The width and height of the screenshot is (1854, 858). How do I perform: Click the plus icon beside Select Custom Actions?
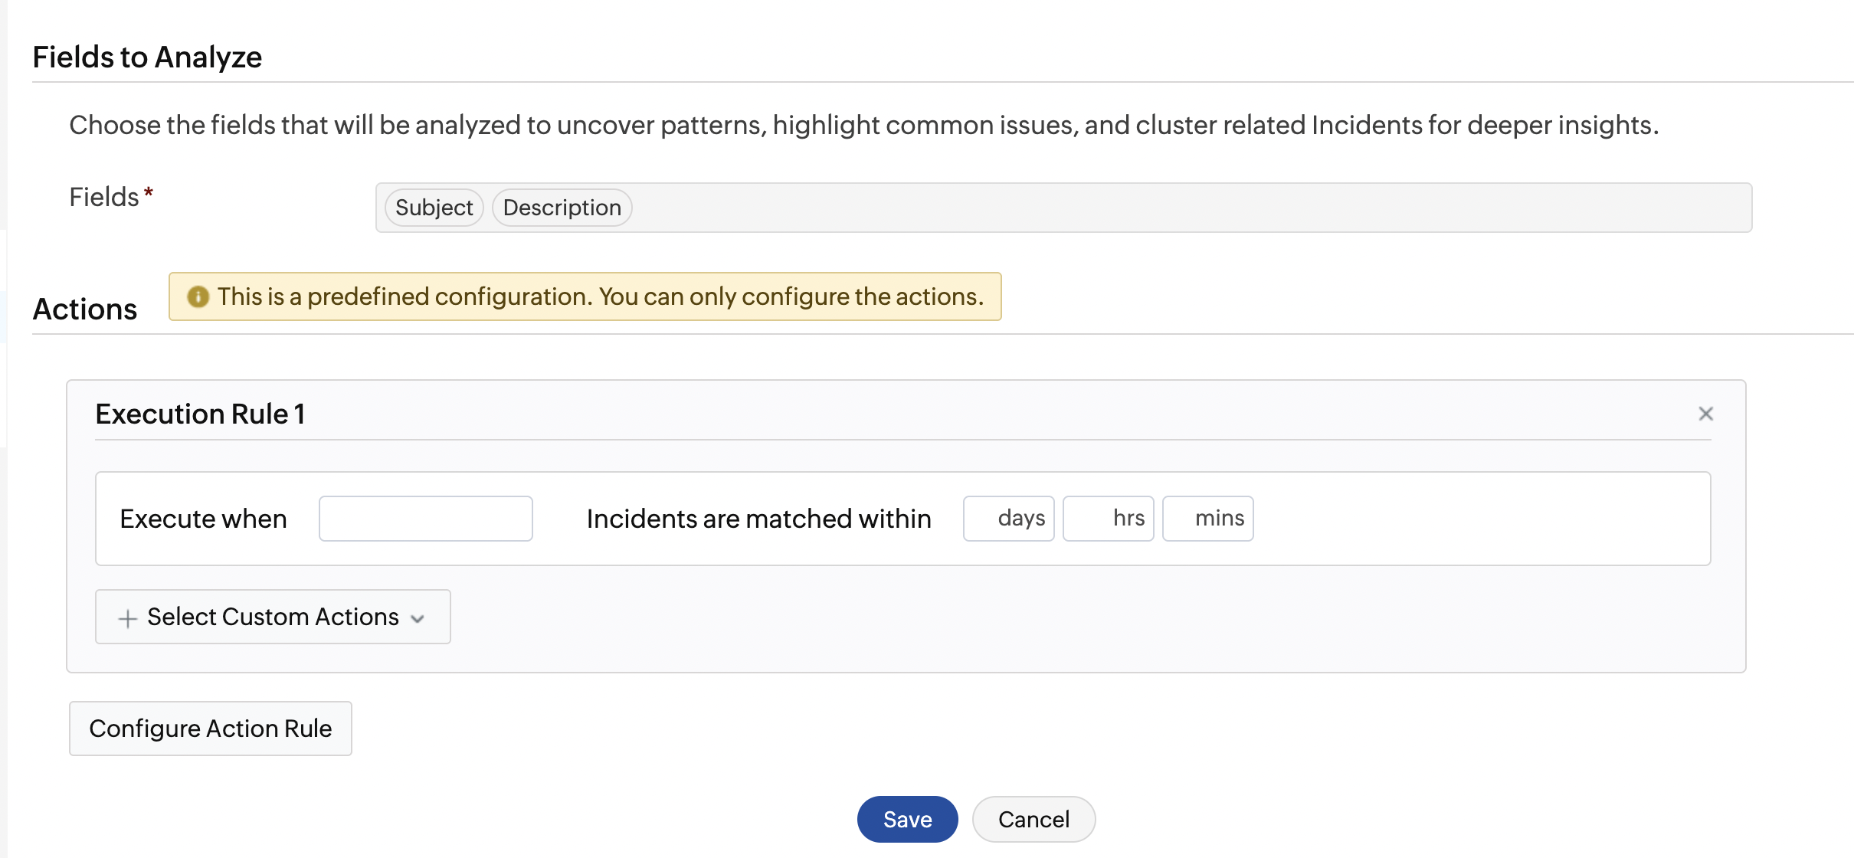point(127,618)
